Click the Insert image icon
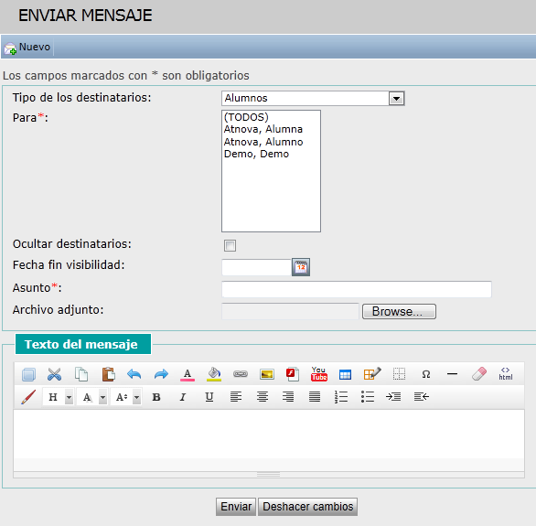This screenshot has height=526, width=536. 267,374
